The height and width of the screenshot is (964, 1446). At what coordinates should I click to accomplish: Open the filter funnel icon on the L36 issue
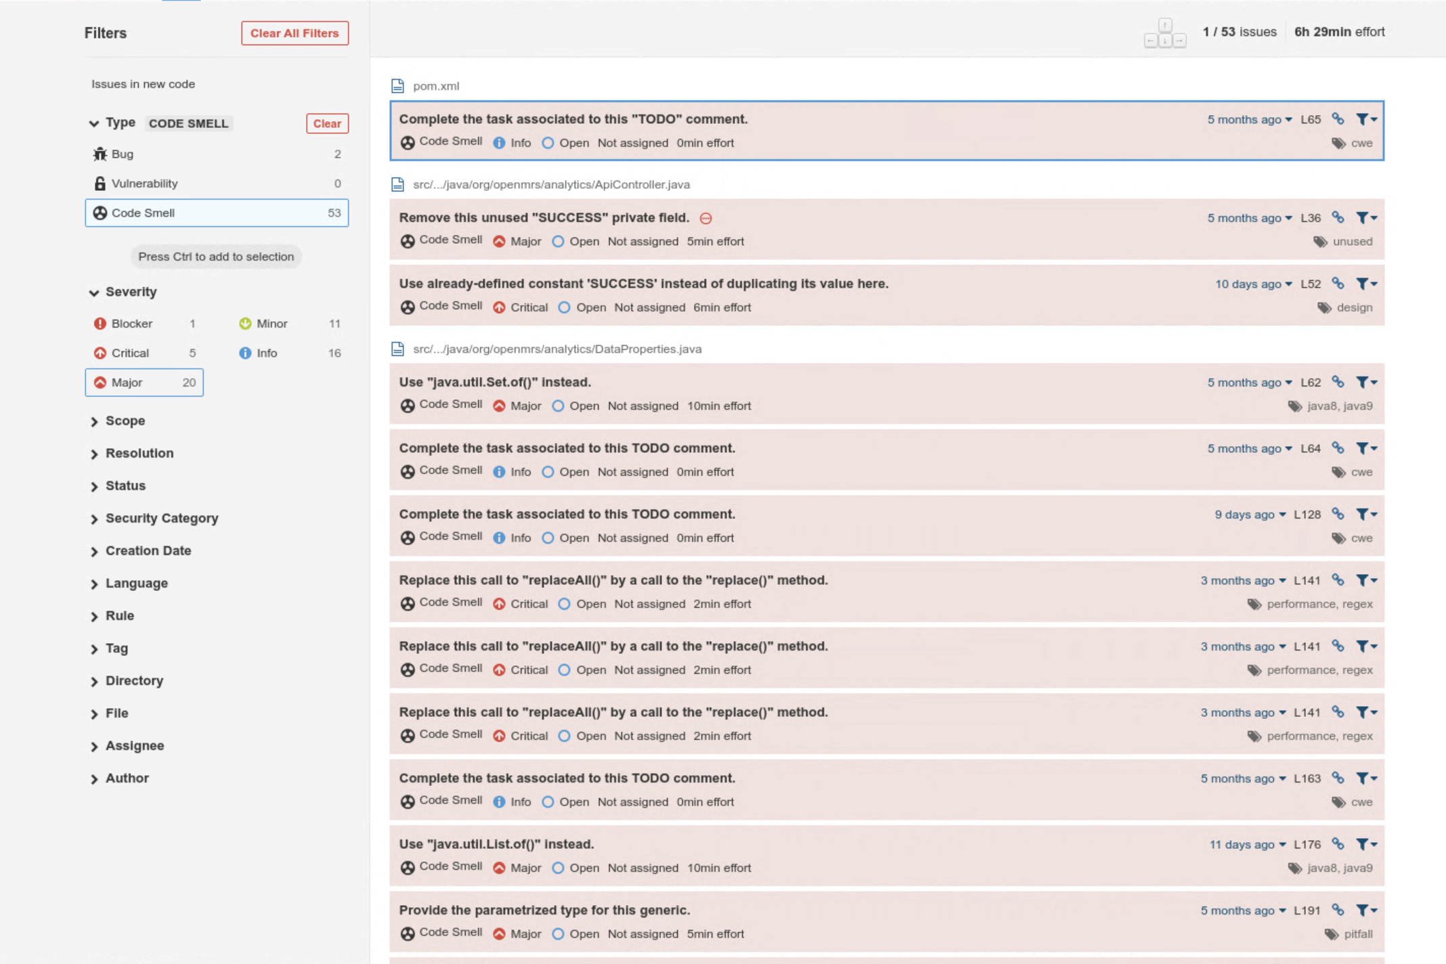coord(1363,217)
